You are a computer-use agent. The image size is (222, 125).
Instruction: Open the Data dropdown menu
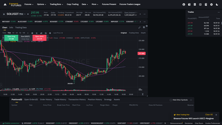pyautogui.click(x=85, y=5)
